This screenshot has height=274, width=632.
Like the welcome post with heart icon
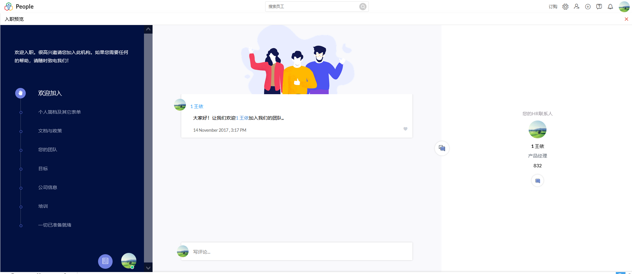click(405, 129)
